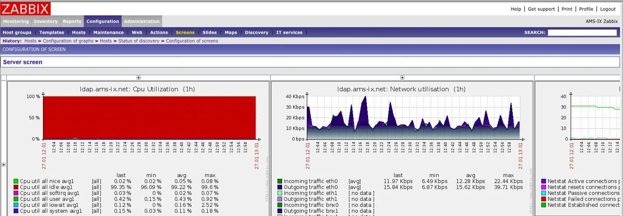
Task: Open Web submenu item
Action: pyautogui.click(x=137, y=32)
